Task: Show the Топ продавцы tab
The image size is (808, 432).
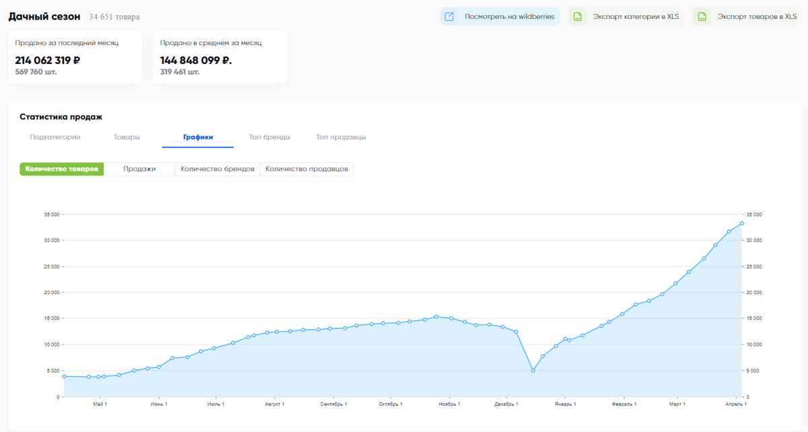Action: tap(341, 137)
